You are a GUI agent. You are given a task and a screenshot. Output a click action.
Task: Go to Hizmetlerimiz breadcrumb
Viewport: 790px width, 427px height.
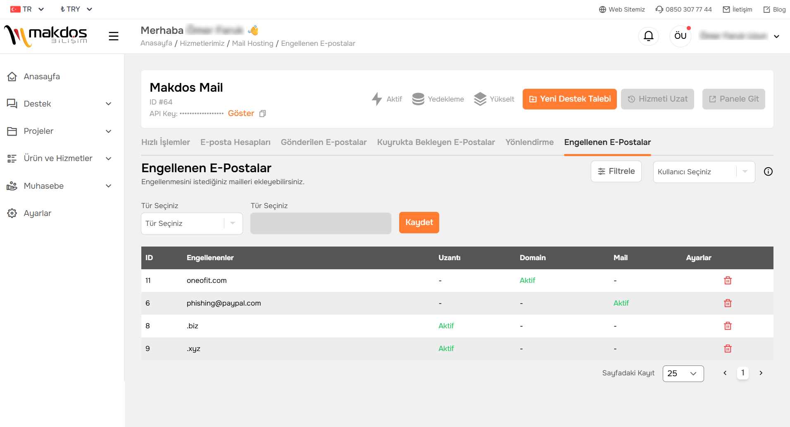click(202, 43)
